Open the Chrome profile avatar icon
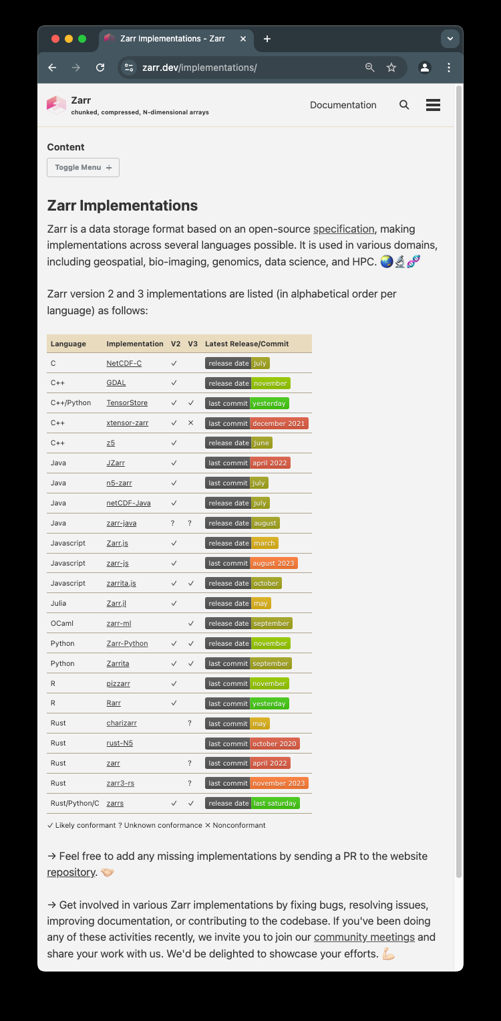The height and width of the screenshot is (1021, 501). (x=424, y=68)
